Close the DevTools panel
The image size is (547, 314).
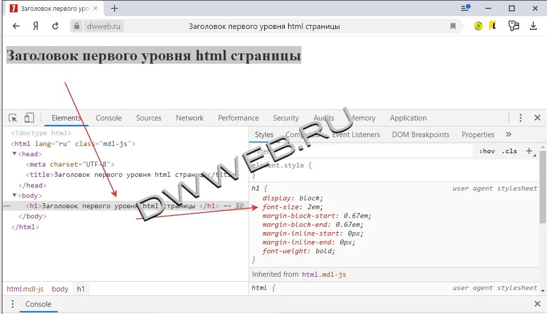click(537, 118)
